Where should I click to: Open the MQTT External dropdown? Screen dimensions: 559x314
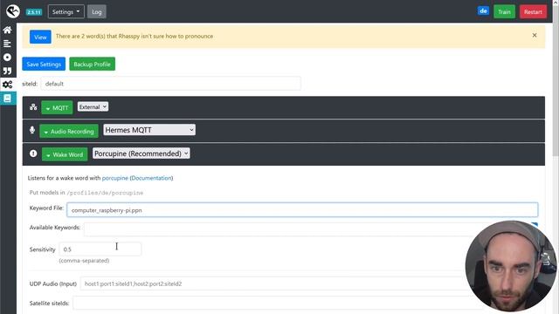coord(93,106)
